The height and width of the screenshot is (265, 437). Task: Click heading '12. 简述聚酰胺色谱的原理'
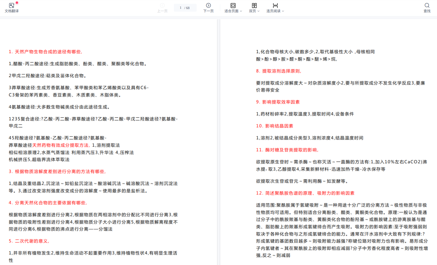(305, 193)
